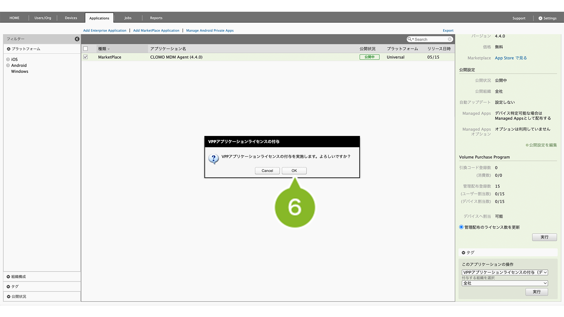This screenshot has width=564, height=317.
Task: Click CLOMO MDM Agent (4.4.0) cell
Action: (x=176, y=57)
